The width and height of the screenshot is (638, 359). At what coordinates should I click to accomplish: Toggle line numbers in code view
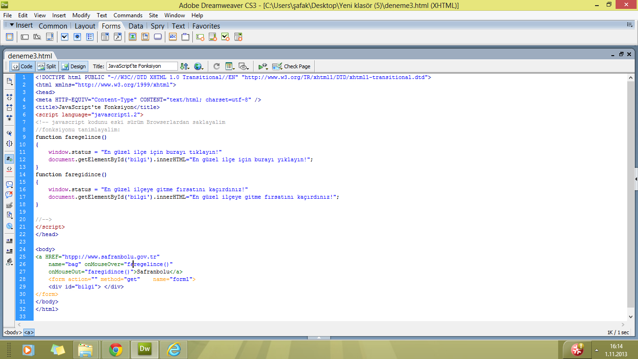click(x=9, y=159)
